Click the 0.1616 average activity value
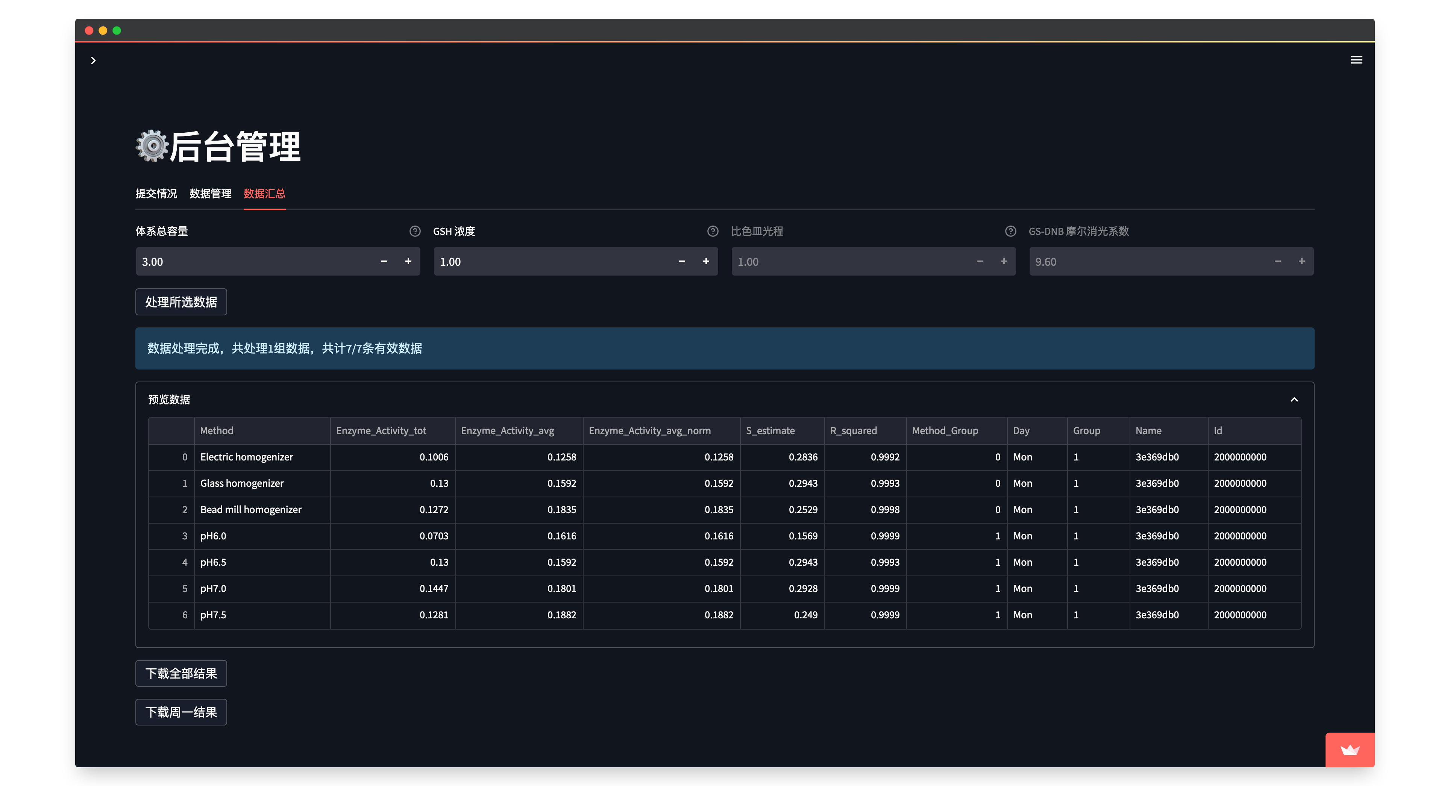The image size is (1450, 786). [x=519, y=536]
